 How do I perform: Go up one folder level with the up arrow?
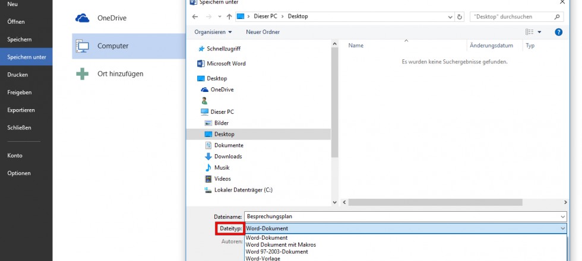(x=229, y=17)
